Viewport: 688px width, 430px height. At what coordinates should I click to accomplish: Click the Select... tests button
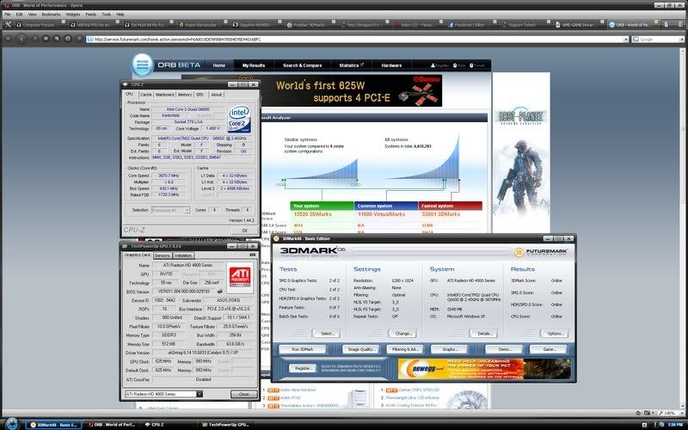pos(327,334)
